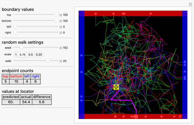This screenshot has height=125, width=194.
Task: Click the top boundary slider thumb
Action: click(x=56, y=14)
